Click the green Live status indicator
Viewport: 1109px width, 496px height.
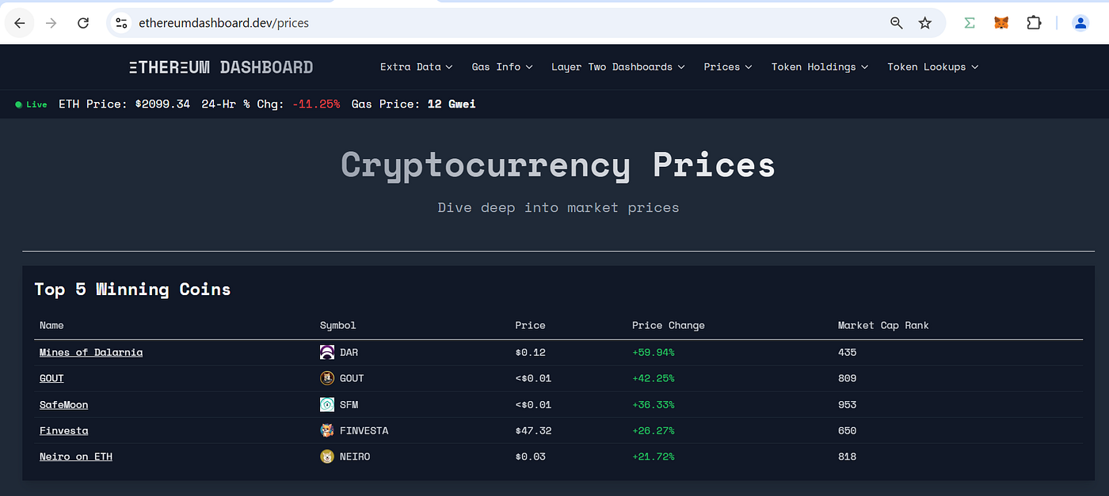click(x=32, y=104)
